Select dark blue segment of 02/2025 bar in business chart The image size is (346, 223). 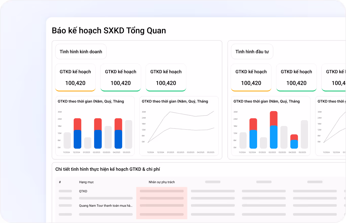98,139
